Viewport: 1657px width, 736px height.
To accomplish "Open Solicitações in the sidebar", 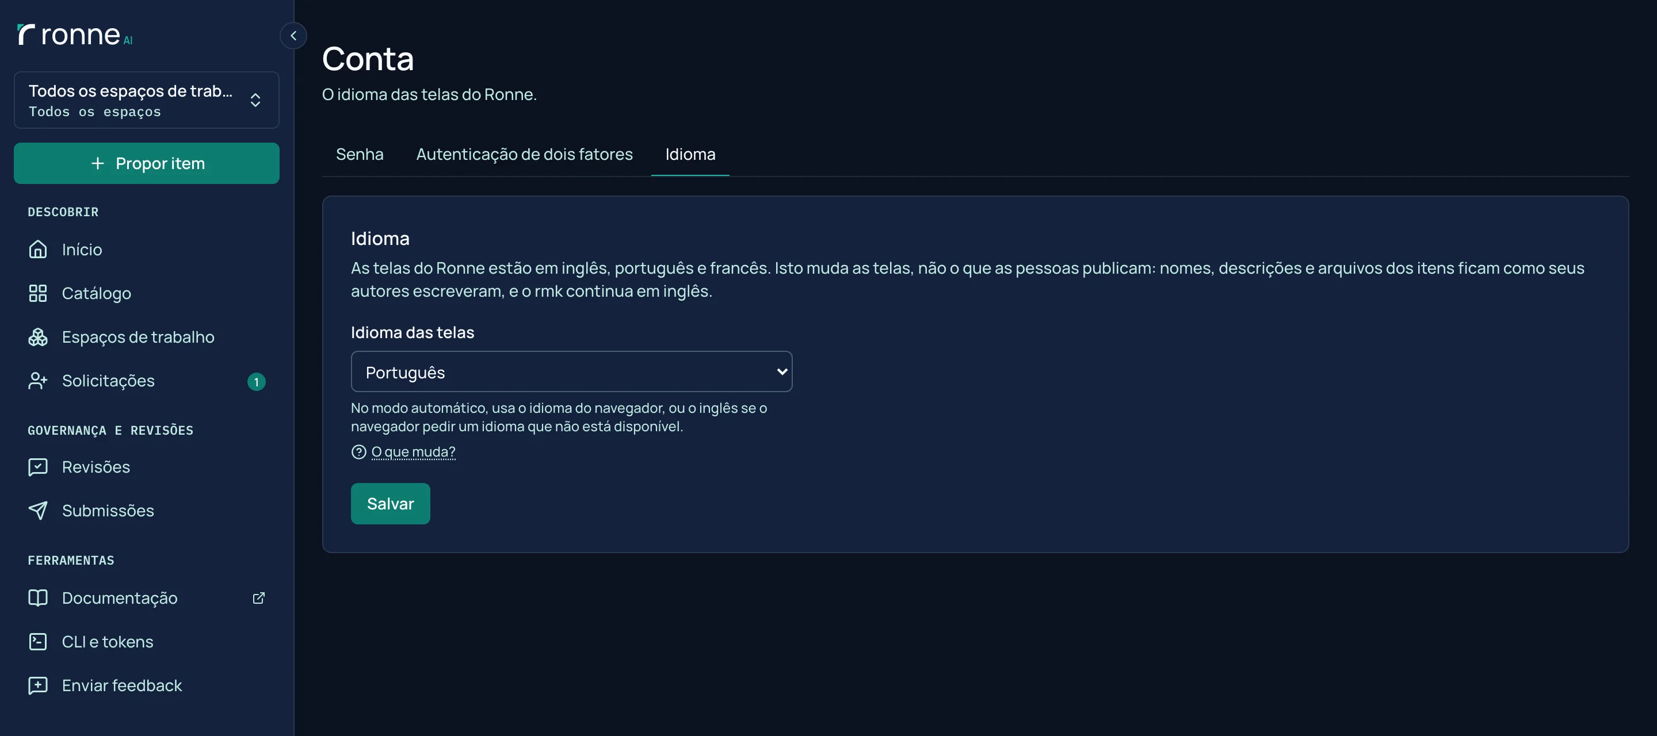I will (147, 381).
